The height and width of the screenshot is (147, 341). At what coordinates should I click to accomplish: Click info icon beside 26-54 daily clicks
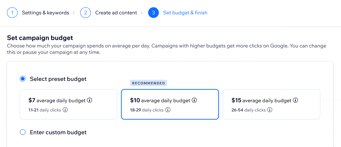[270, 110]
